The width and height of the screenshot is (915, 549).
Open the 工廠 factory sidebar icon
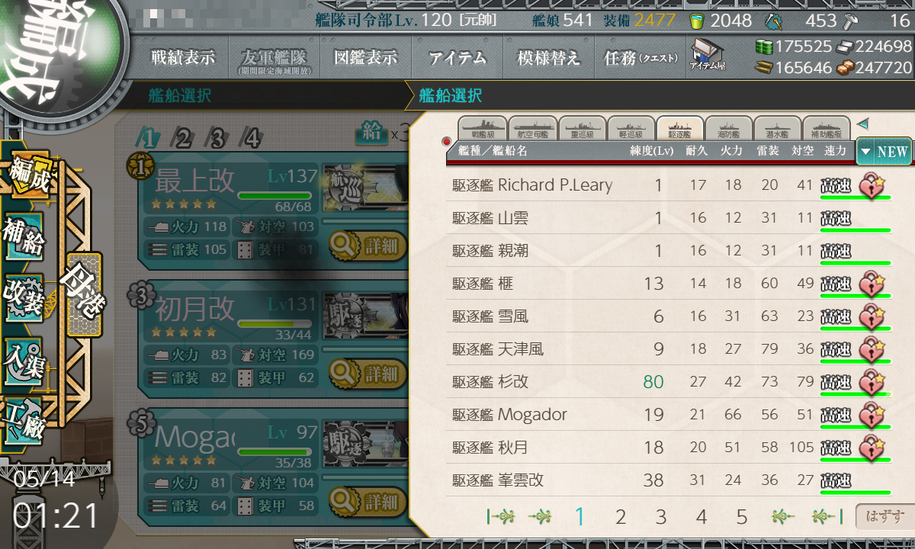coord(24,420)
